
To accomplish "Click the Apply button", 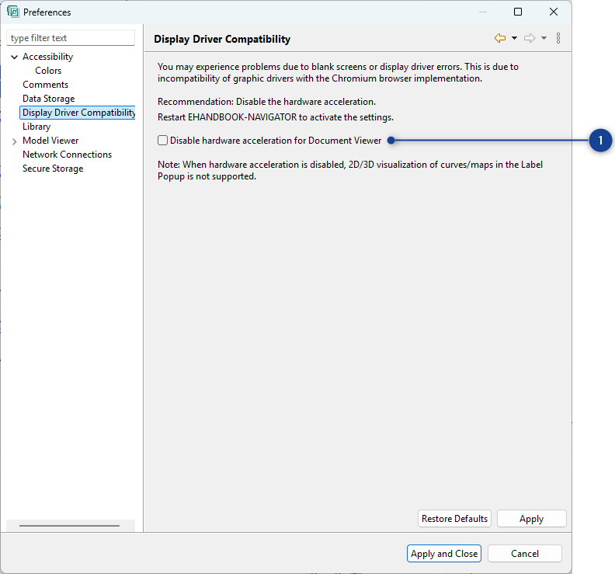I will pyautogui.click(x=531, y=519).
